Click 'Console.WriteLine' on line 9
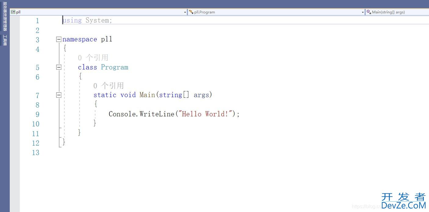Image resolution: width=429 pixels, height=212 pixels. pos(142,114)
